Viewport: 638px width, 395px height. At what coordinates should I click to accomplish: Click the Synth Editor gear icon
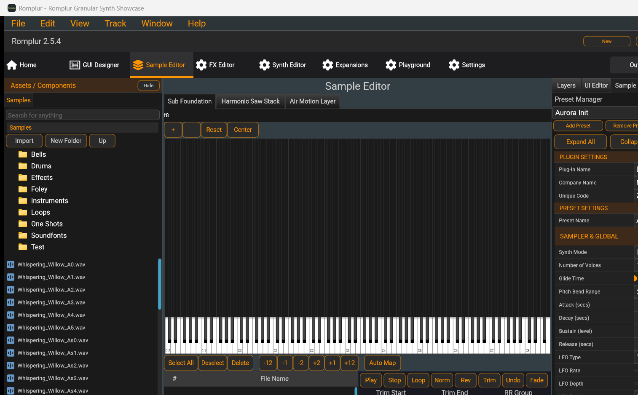pyautogui.click(x=265, y=65)
